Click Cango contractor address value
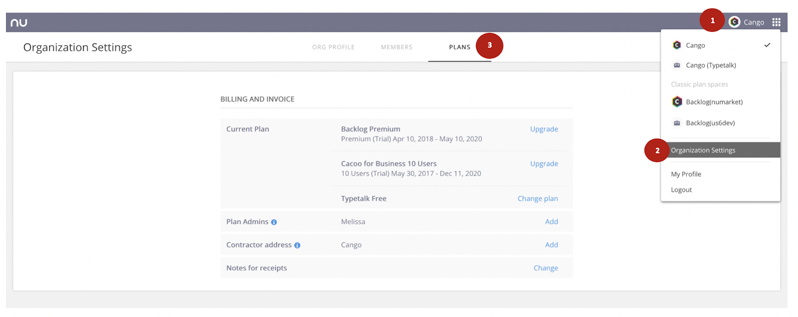The width and height of the screenshot is (798, 317). coord(351,245)
